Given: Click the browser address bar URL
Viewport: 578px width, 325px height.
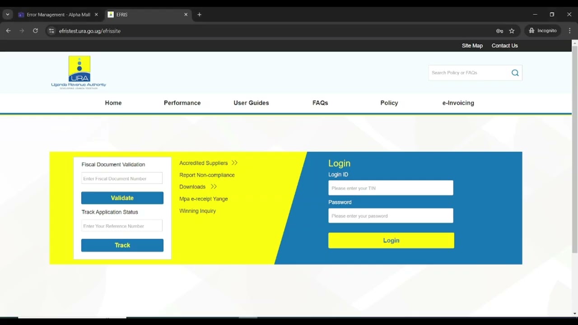Looking at the screenshot, I should coord(90,31).
